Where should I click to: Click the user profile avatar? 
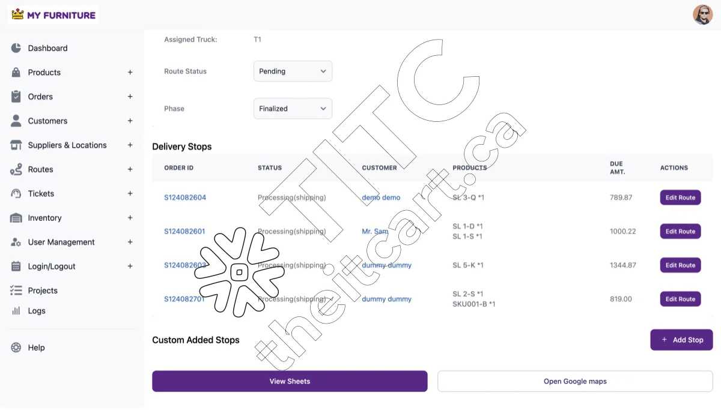click(702, 14)
